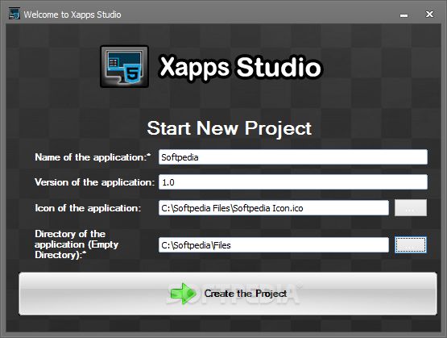
Task: Click the 'Version of the application:' label
Action: tap(94, 182)
